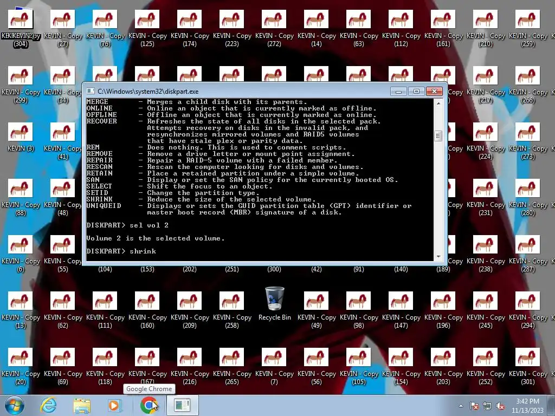The image size is (555, 416).
Task: Launch Windows Media Player from taskbar
Action: [114, 405]
